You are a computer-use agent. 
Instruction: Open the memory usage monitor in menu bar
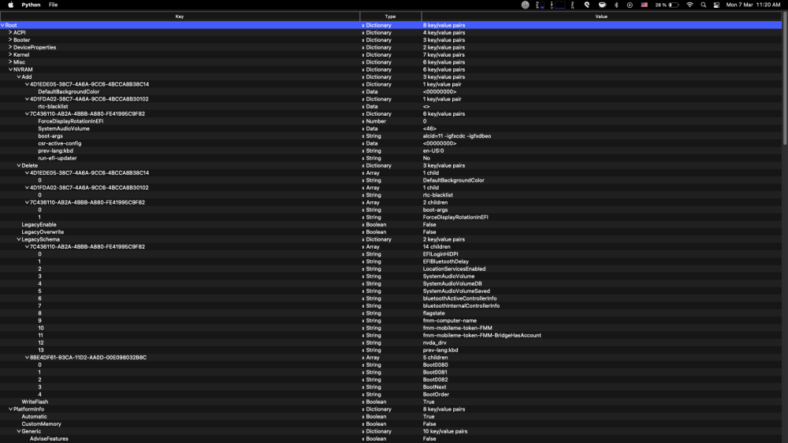point(540,5)
